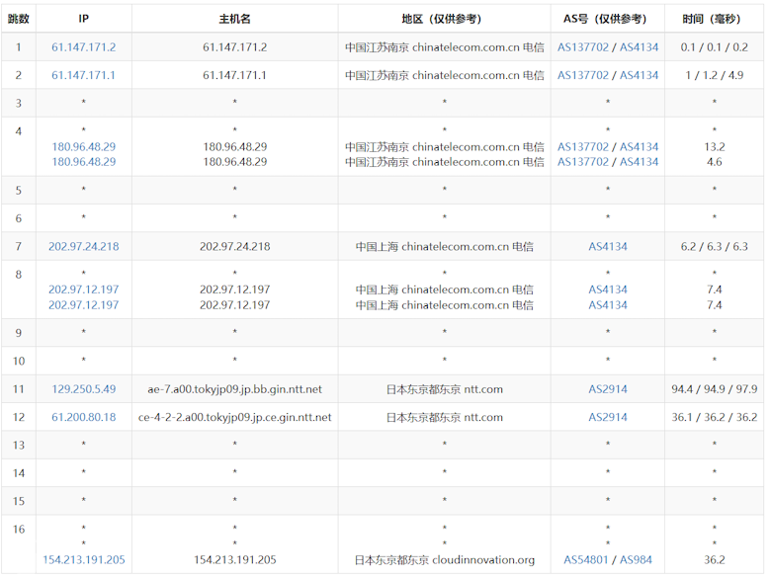Open IP link 61.147.171.1 in hop 2
The width and height of the screenshot is (771, 578).
83,75
